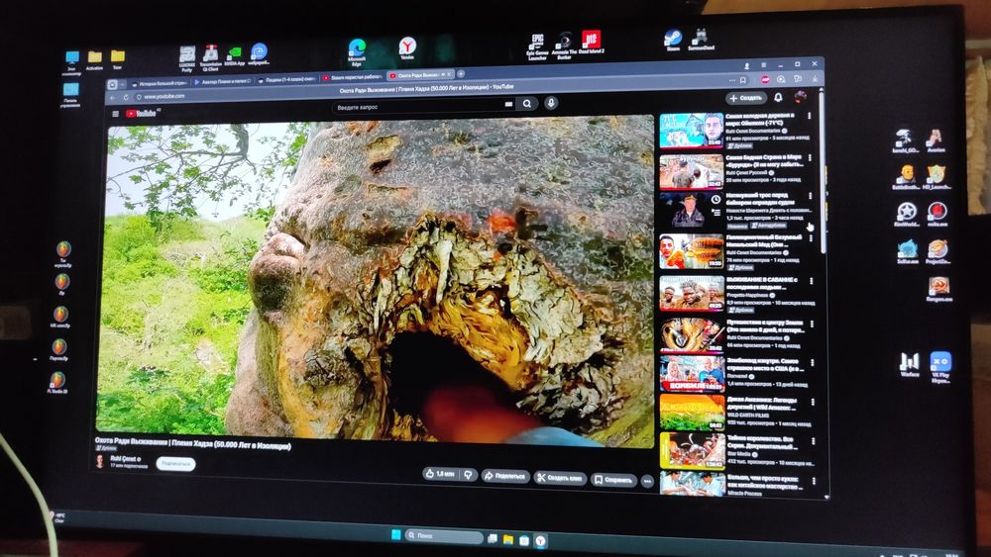Screen dimensions: 991x557
Task: Open a new browser tab with plus
Action: pos(461,74)
